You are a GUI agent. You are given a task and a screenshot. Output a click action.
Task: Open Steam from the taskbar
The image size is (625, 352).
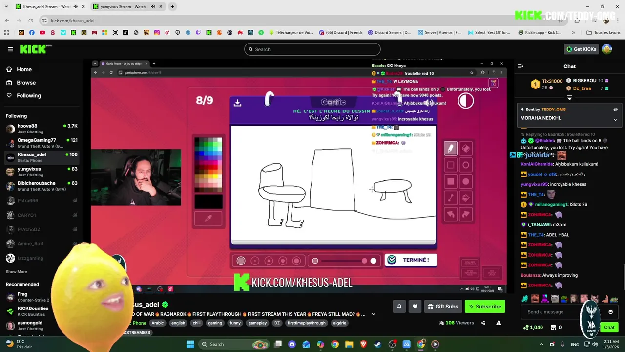(377, 344)
